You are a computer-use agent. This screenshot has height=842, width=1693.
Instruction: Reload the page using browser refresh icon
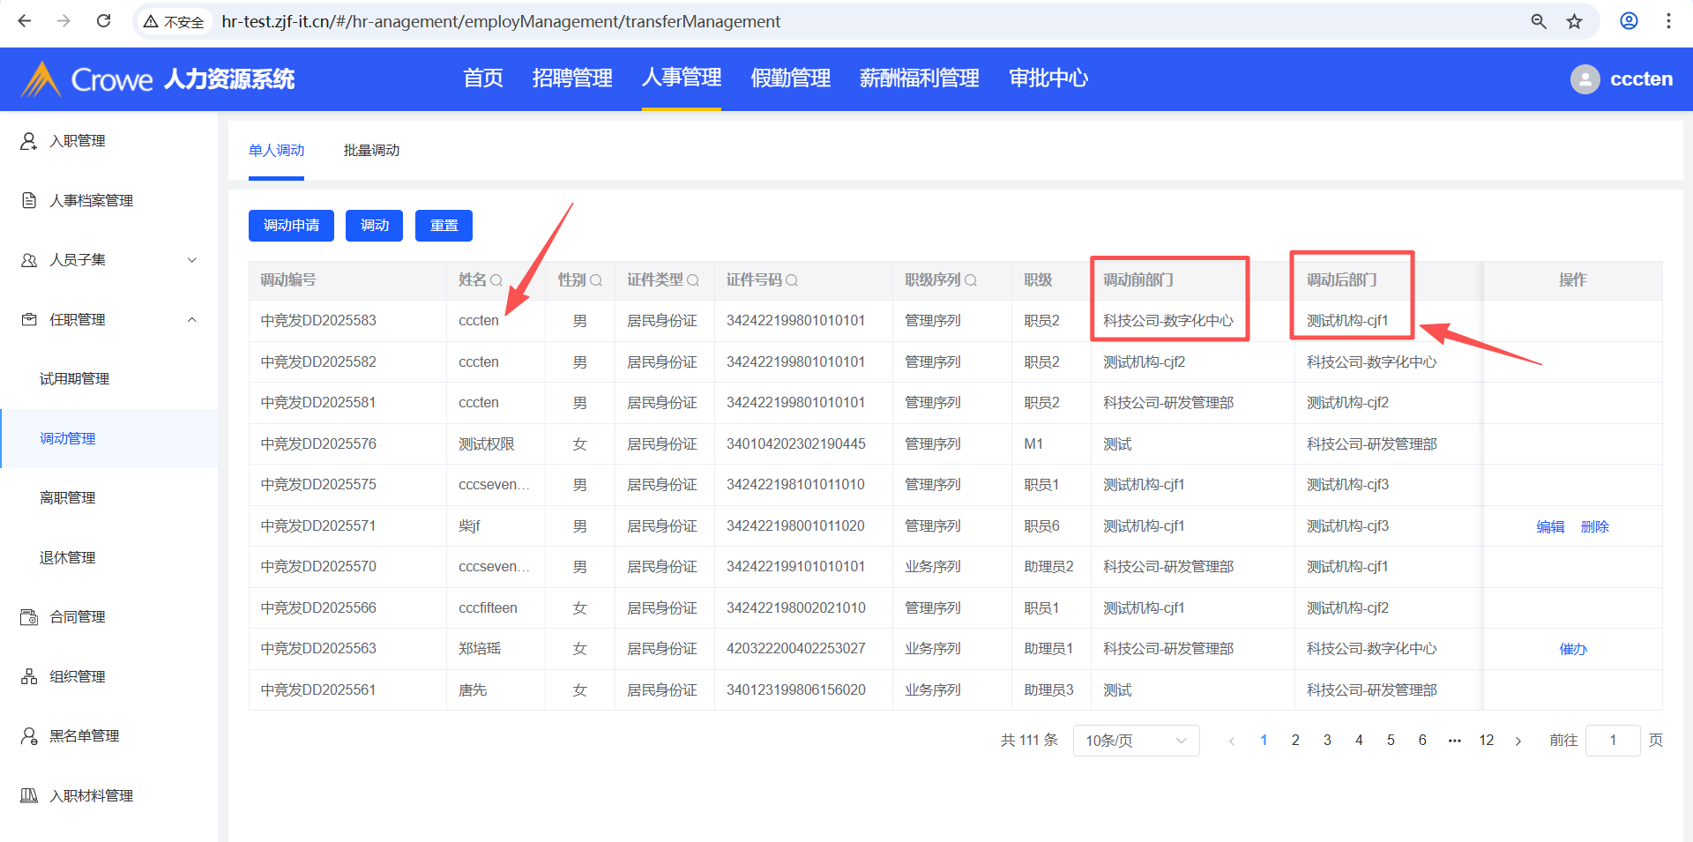click(103, 21)
